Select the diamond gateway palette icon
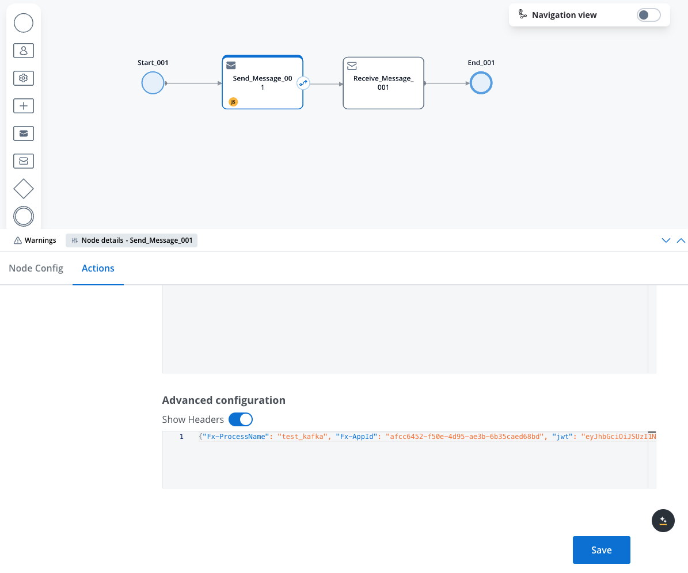The height and width of the screenshot is (573, 688). pyautogui.click(x=24, y=189)
